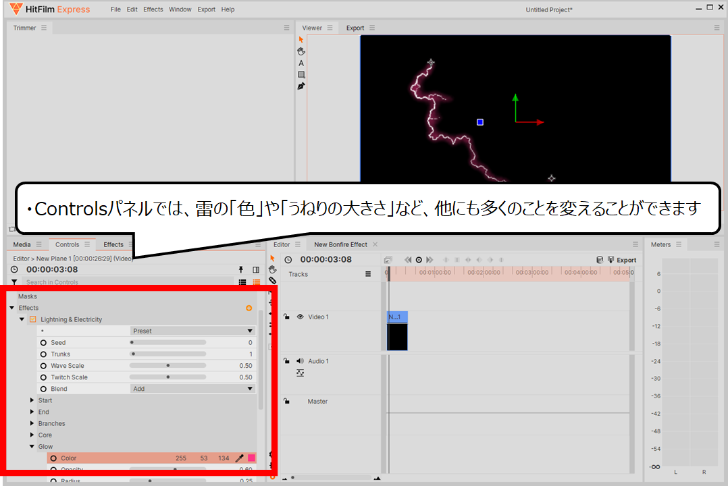Screen dimensions: 728x486
Task: Switch to the Media tab
Action: click(22, 244)
